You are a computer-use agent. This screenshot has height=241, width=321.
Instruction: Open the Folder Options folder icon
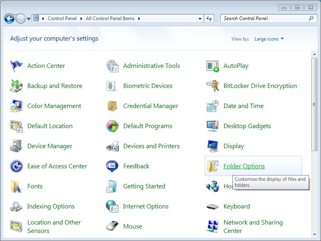tap(213, 166)
